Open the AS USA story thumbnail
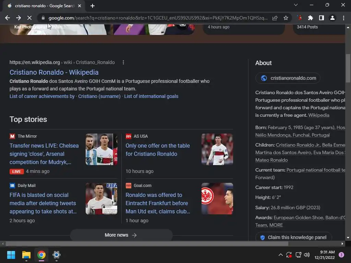This screenshot has height=263, width=351. 217,149
